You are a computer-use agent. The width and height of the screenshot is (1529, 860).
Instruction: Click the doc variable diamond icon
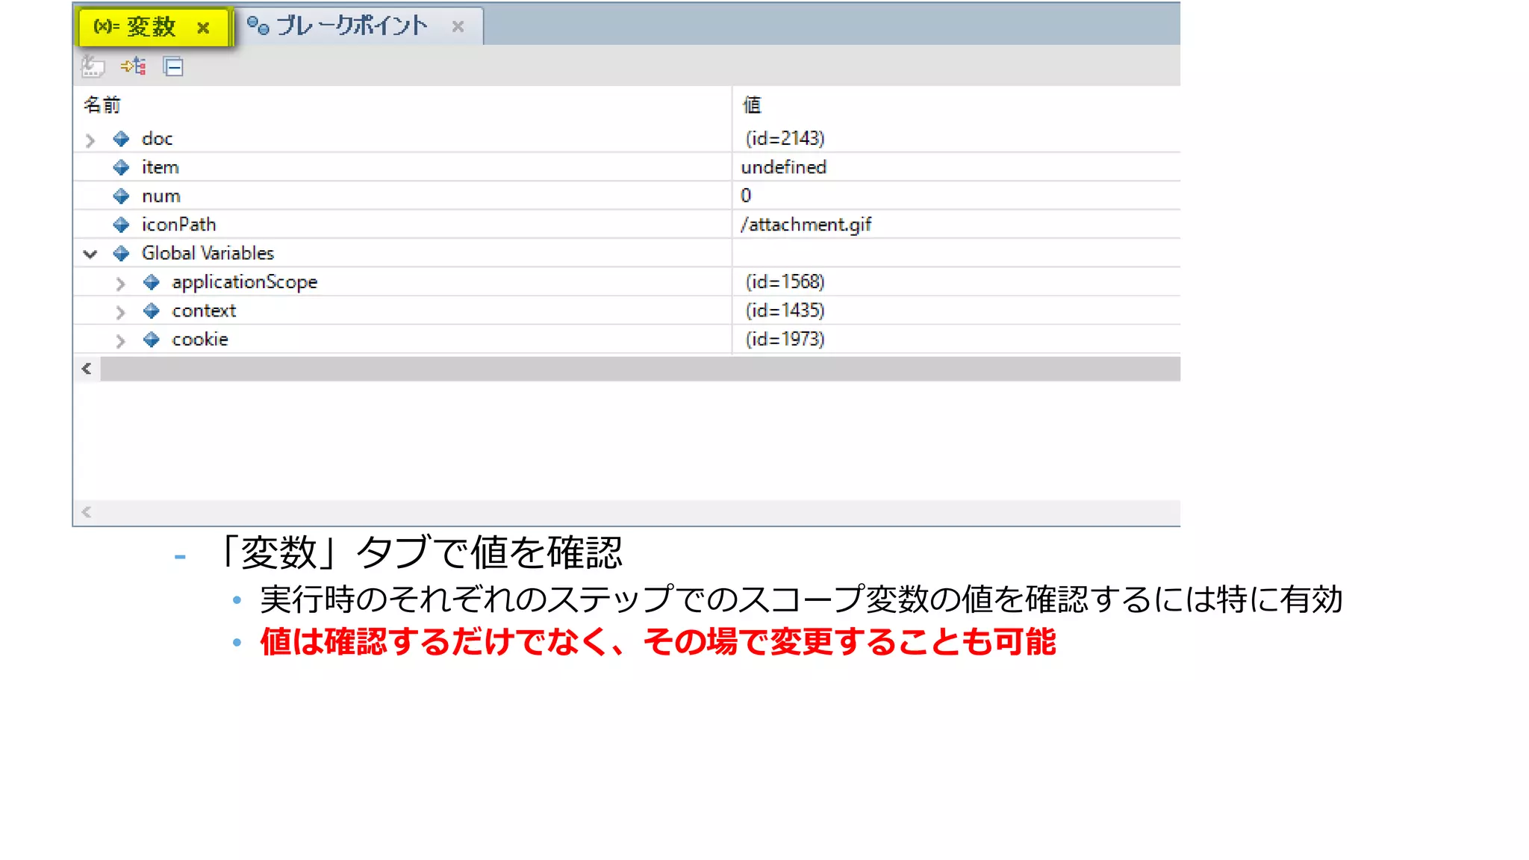121,139
